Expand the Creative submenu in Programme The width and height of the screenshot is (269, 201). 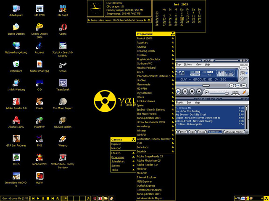point(156,55)
